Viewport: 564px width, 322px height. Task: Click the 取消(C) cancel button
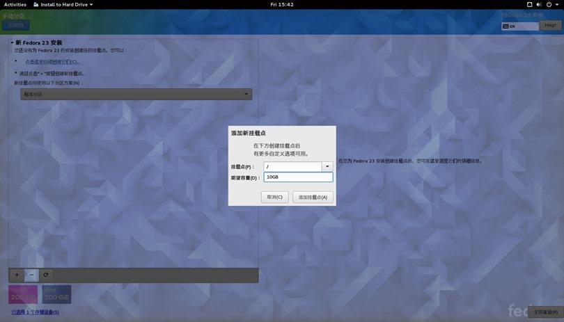coord(274,197)
